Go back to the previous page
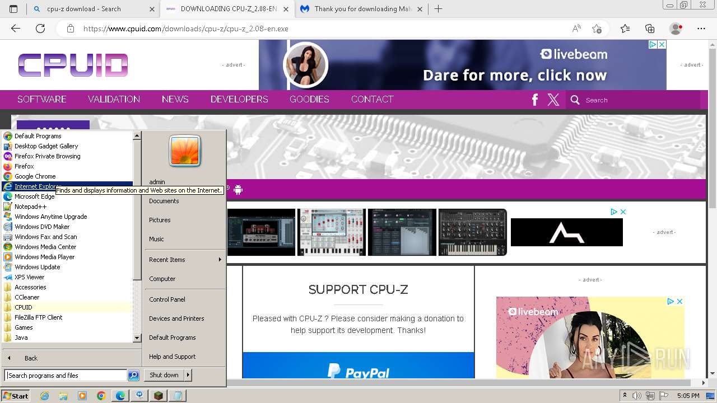The width and height of the screenshot is (717, 403). tap(16, 29)
